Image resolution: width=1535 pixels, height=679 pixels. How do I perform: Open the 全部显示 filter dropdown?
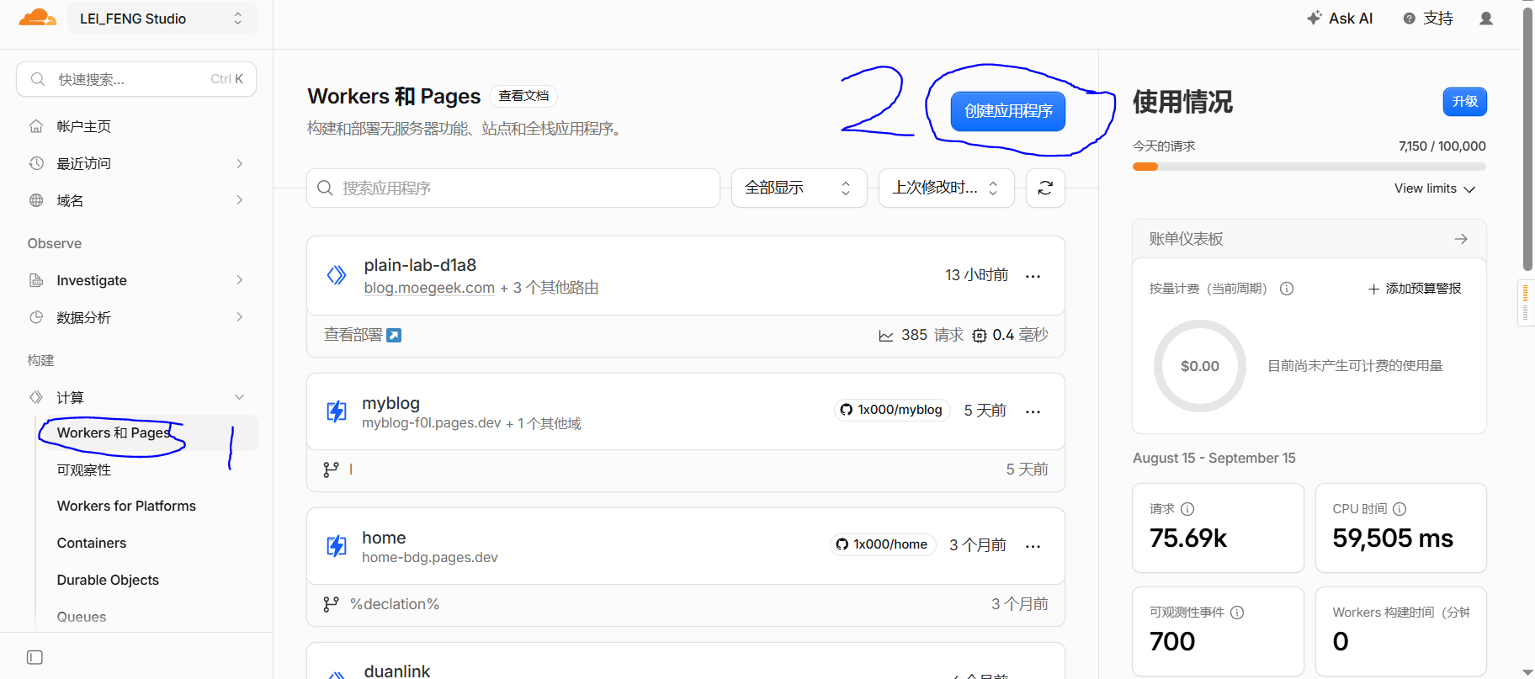pyautogui.click(x=799, y=188)
